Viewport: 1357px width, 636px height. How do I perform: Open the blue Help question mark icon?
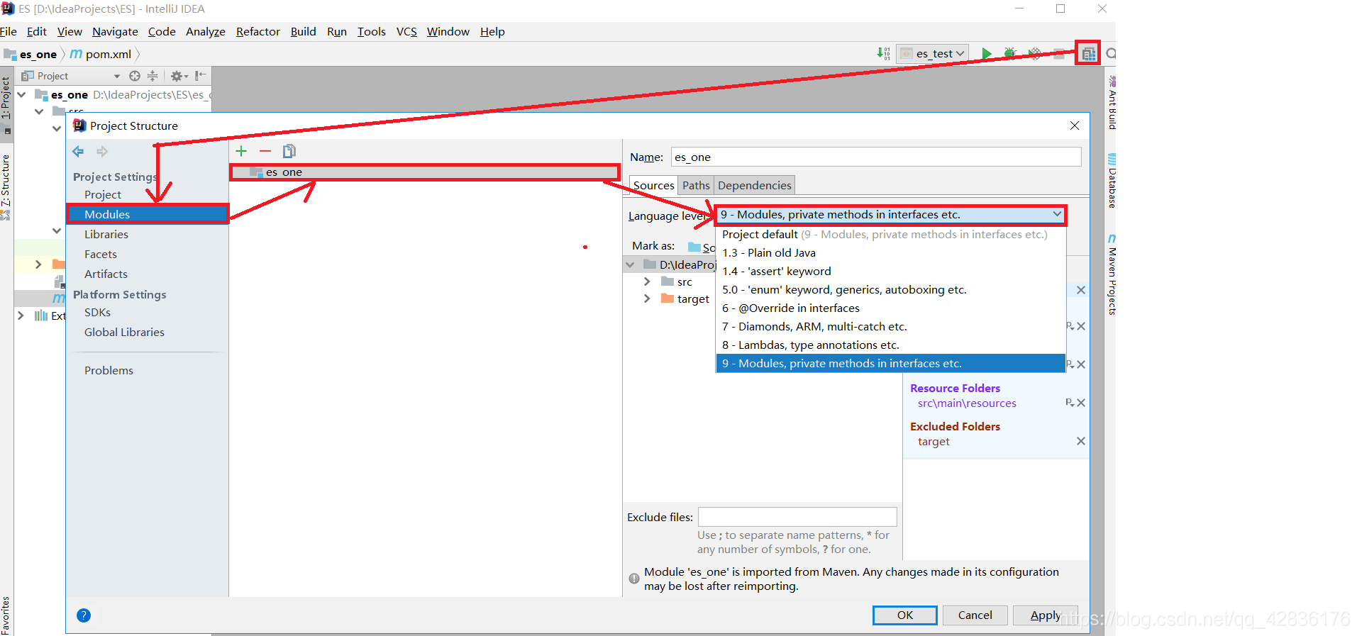[x=84, y=615]
